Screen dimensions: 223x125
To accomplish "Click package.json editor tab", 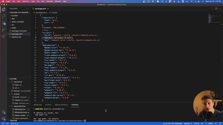I will click(x=40, y=9).
